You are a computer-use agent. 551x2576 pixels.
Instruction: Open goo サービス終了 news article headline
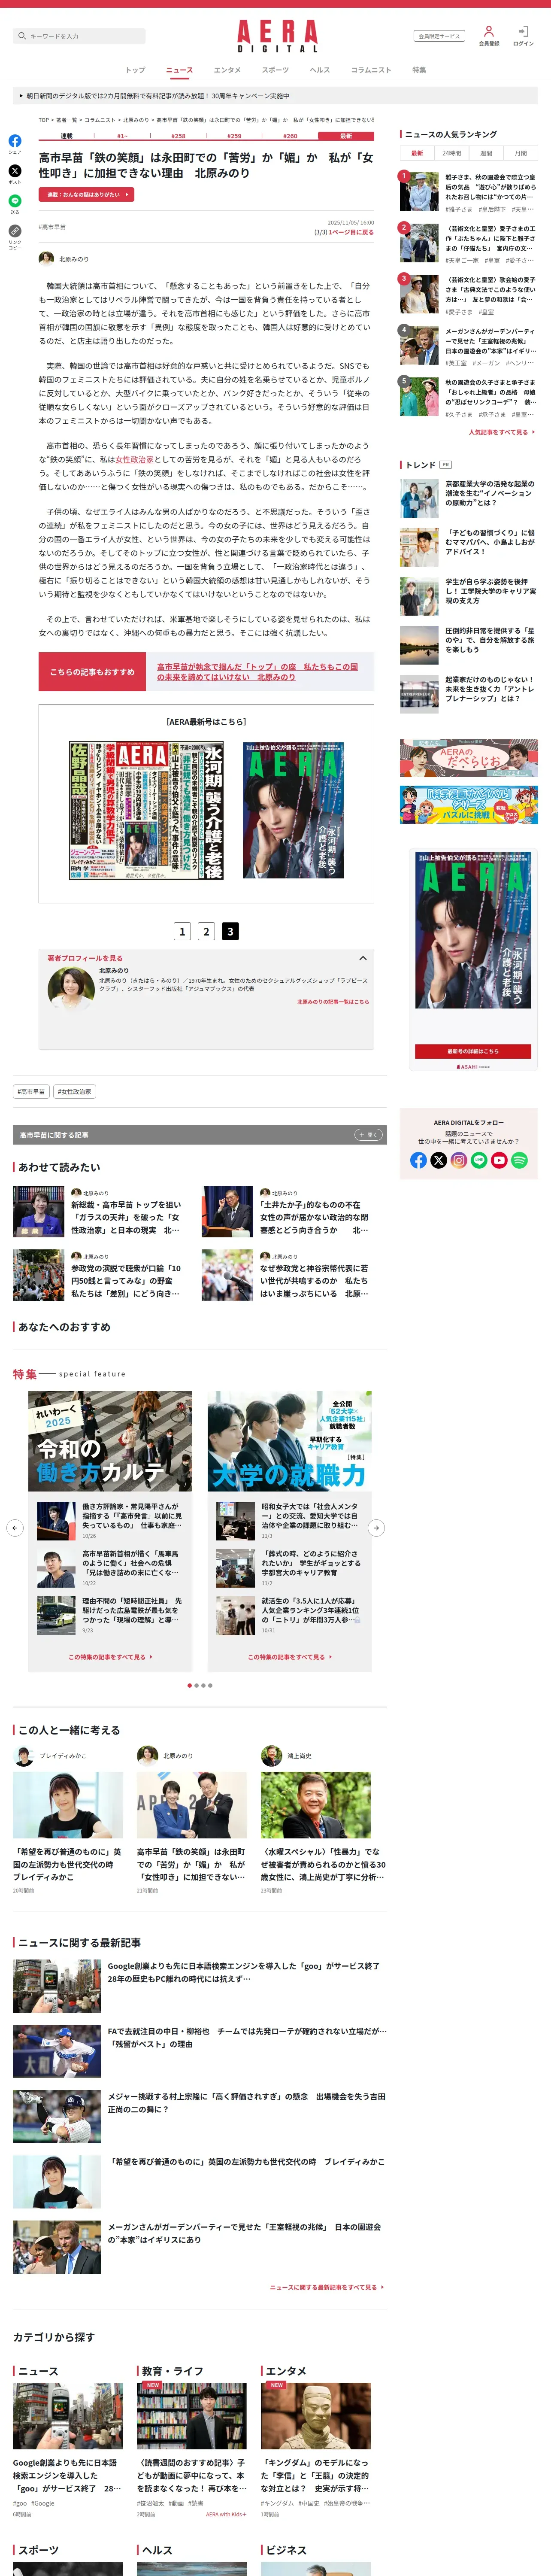pos(244,1972)
